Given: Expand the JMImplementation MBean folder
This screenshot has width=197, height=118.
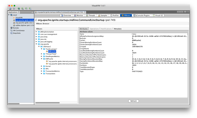Looking at the screenshot, I should click(x=36, y=32).
